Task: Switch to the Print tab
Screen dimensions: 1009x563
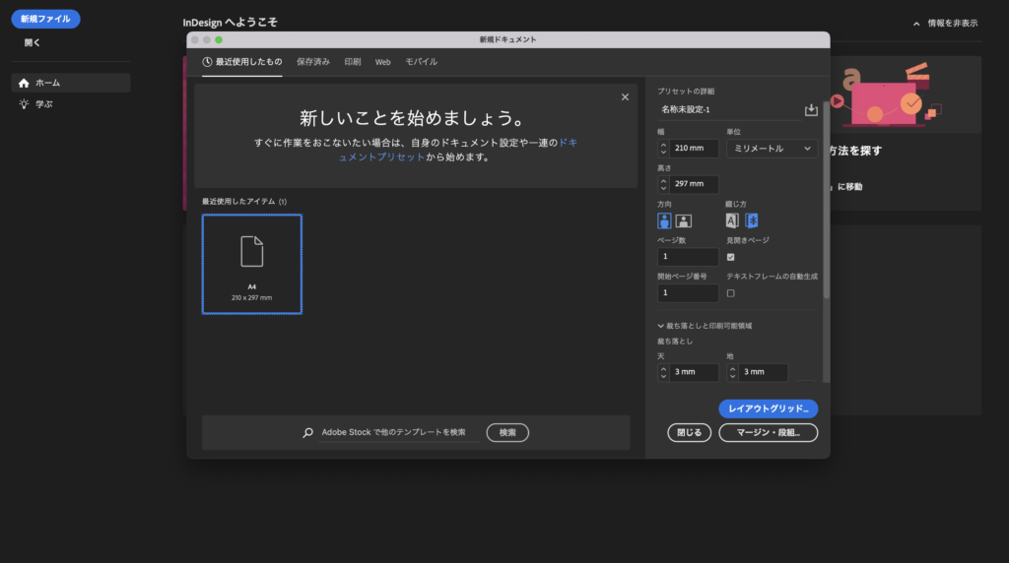Action: pos(352,62)
